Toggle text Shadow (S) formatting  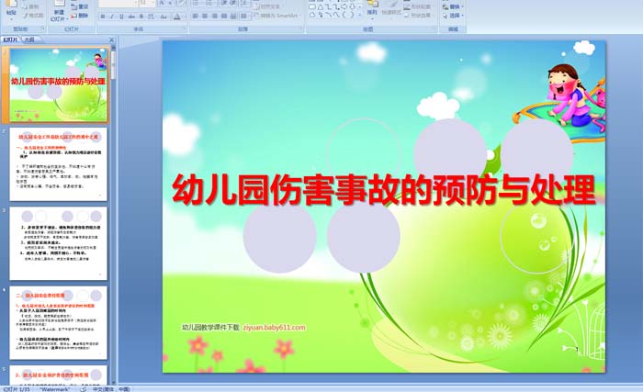(x=141, y=17)
